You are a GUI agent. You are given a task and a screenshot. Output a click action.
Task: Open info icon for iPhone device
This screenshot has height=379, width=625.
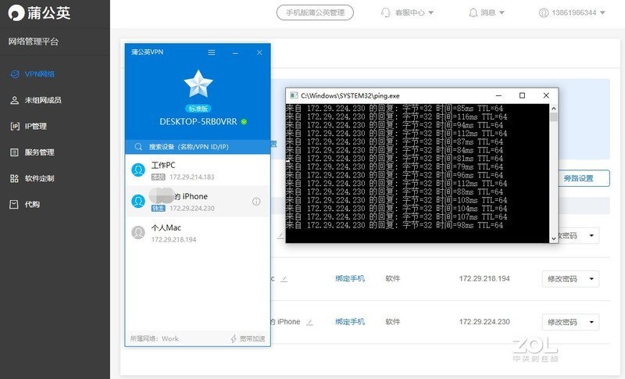[256, 202]
